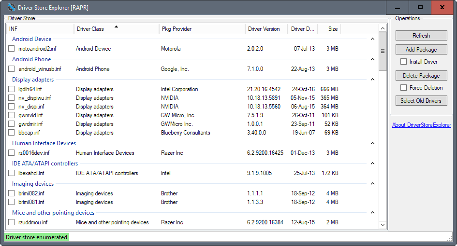Sort by the Driver Date column header
Viewport: 457px width, 246px height.
pos(303,29)
